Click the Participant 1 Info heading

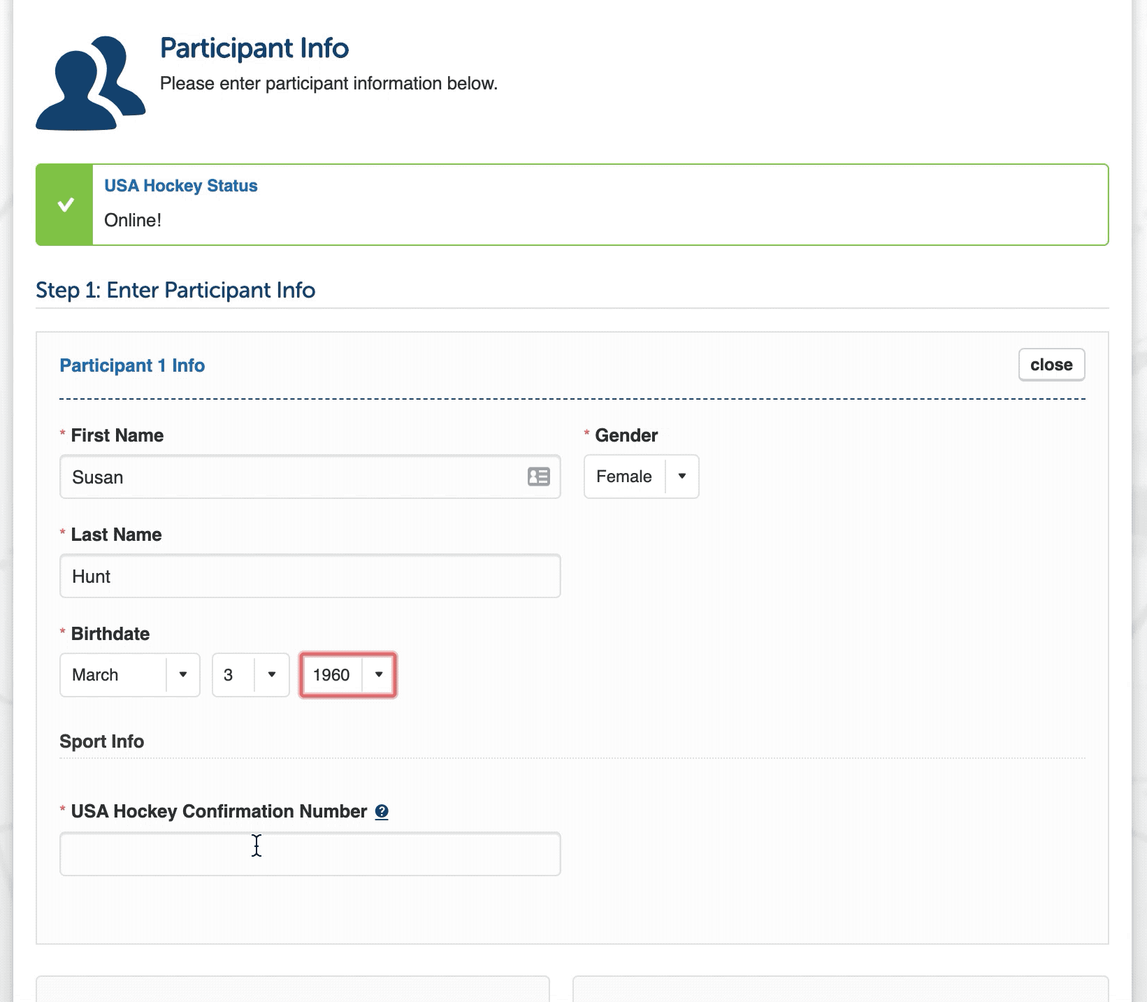(x=132, y=365)
